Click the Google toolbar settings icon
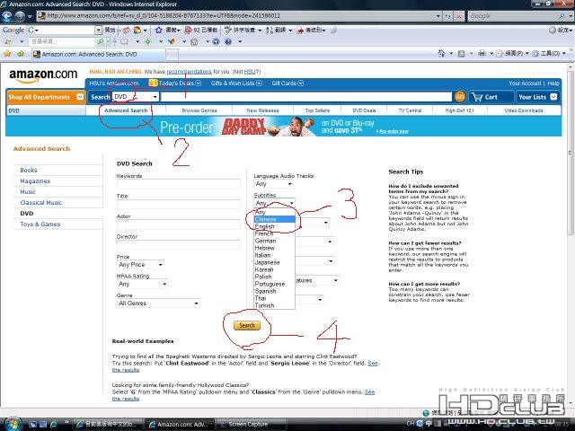 [553, 30]
